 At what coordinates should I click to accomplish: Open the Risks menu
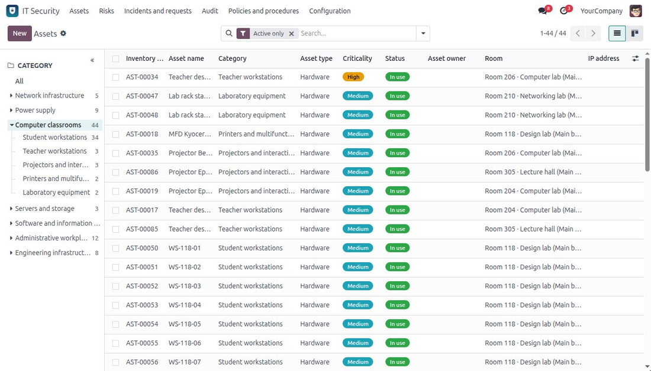(107, 11)
